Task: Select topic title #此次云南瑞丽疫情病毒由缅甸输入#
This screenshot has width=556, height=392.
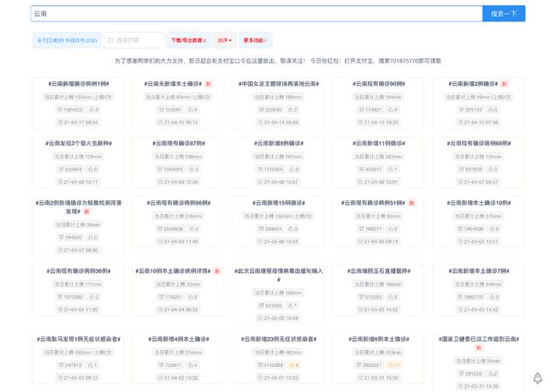Action: (x=278, y=276)
